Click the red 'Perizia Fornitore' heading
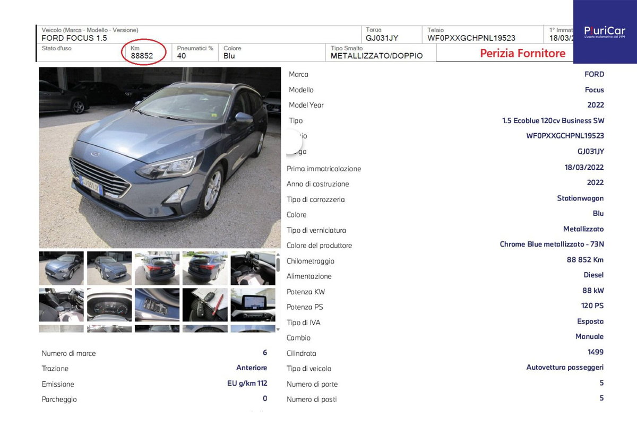Image resolution: width=637 pixels, height=436 pixels. 523,53
